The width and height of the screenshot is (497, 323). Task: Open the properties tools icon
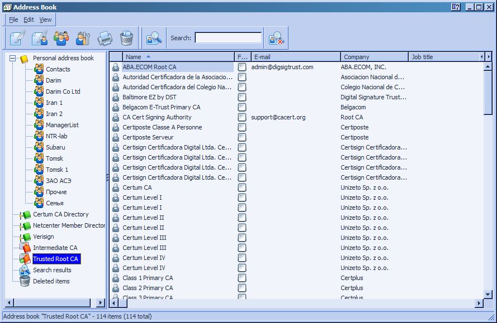tap(83, 38)
